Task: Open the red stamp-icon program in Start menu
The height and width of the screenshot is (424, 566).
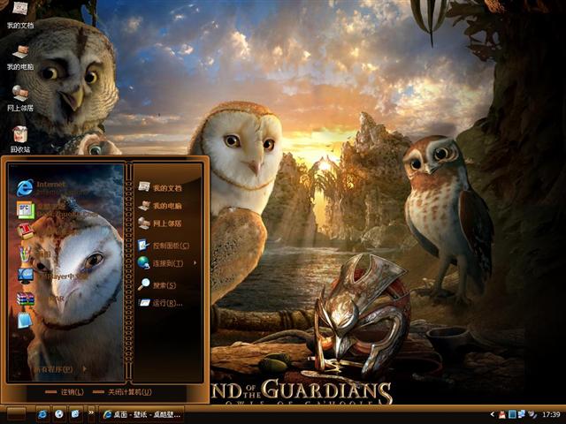Action: (x=26, y=231)
